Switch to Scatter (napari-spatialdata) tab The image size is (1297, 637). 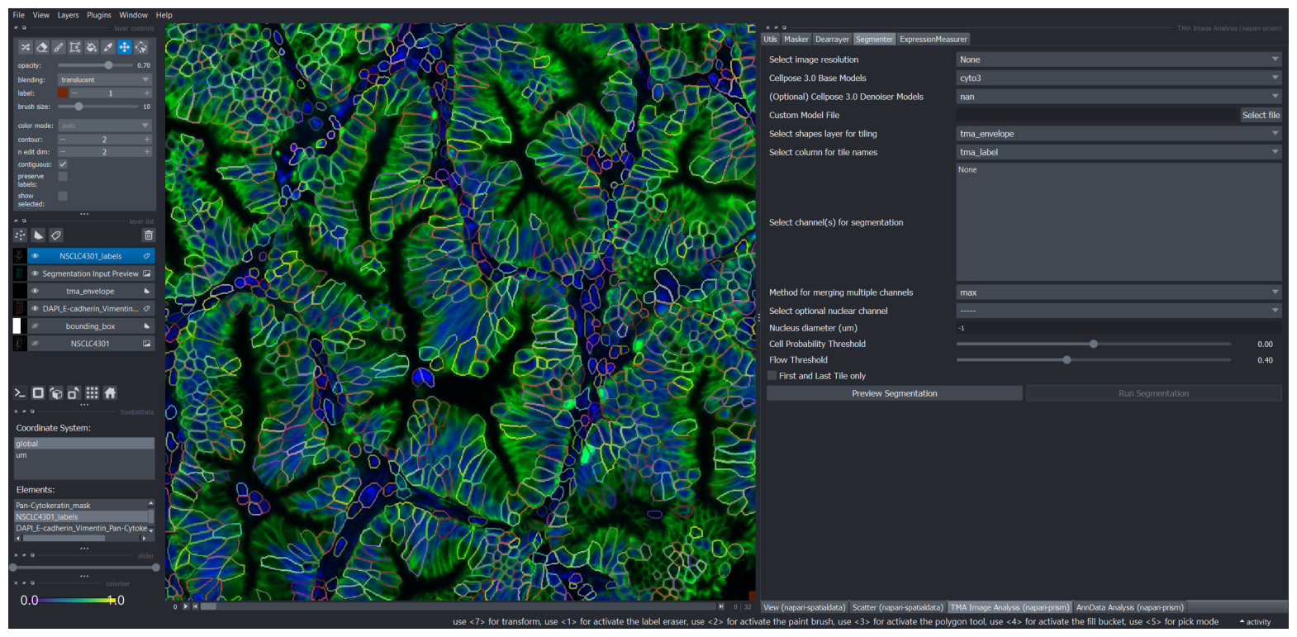pos(897,607)
